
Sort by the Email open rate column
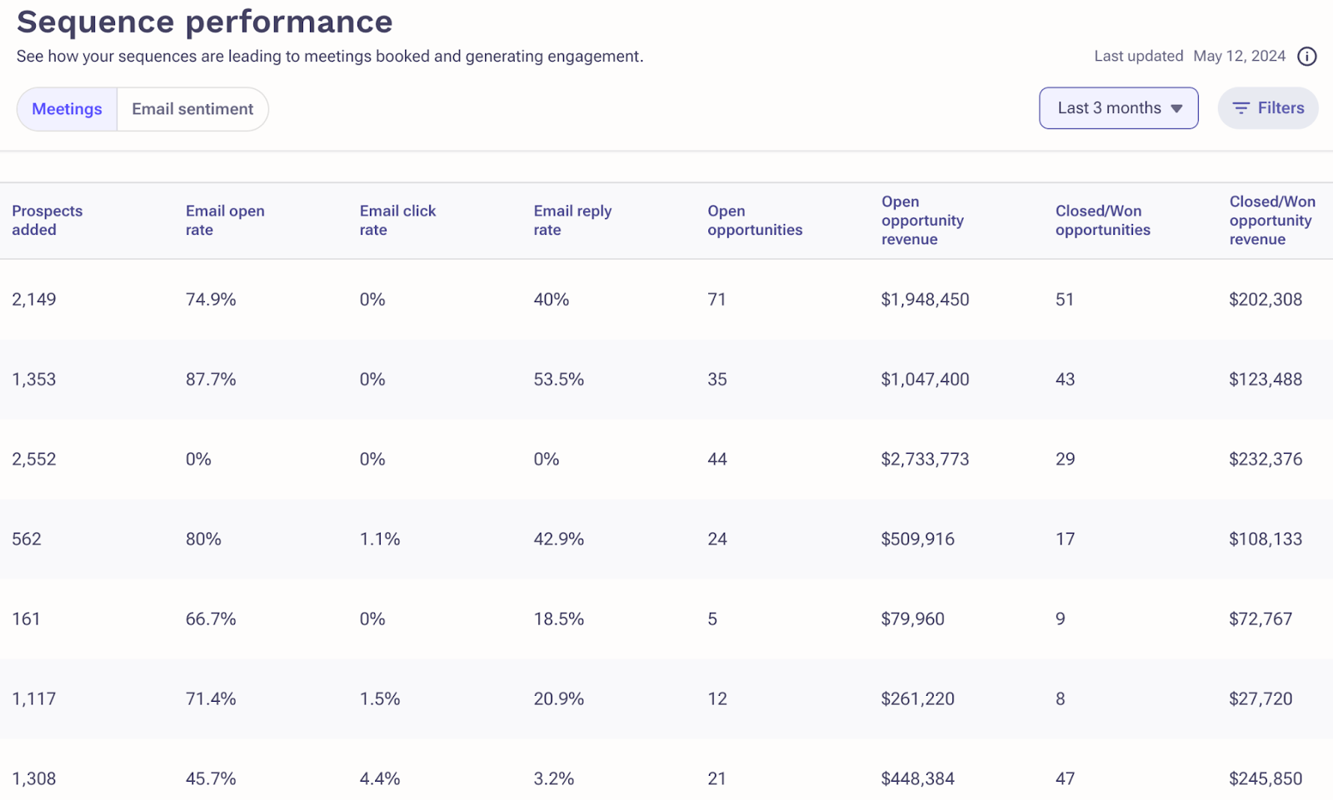coord(225,220)
